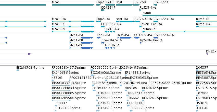
Task: Select the EP14538.3prime EST
Action: (x=126, y=75)
